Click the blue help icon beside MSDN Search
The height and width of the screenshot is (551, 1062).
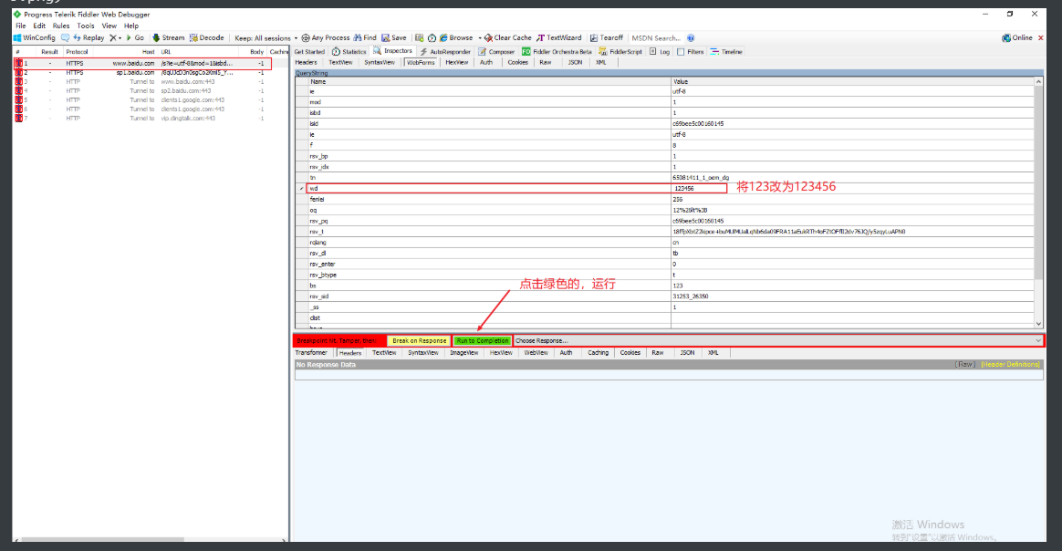pos(691,38)
